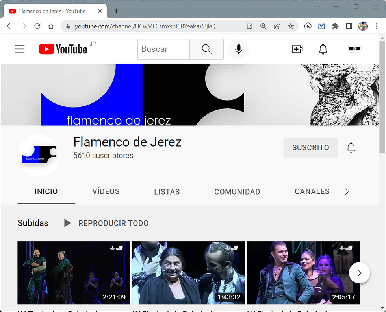Screen dimensions: 386x312
Task: Open Chrome three-dot menu
Action: pyautogui.click(x=377, y=26)
